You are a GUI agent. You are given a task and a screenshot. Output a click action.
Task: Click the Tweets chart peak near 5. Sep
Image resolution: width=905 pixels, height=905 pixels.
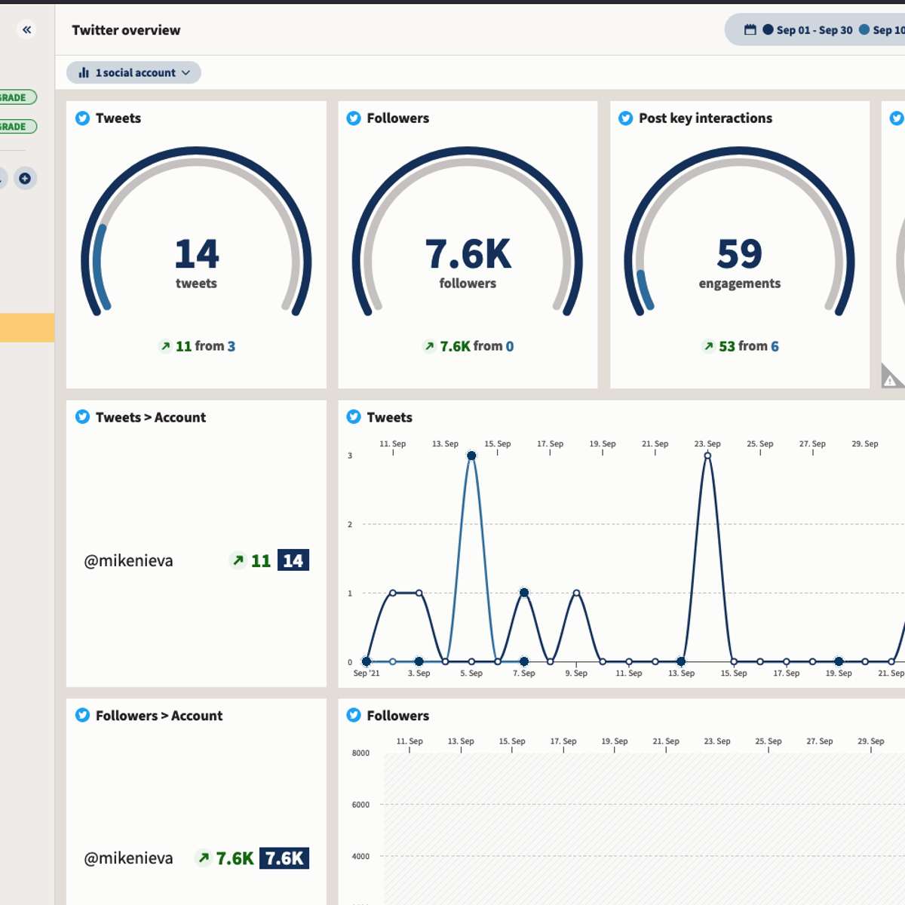471,456
